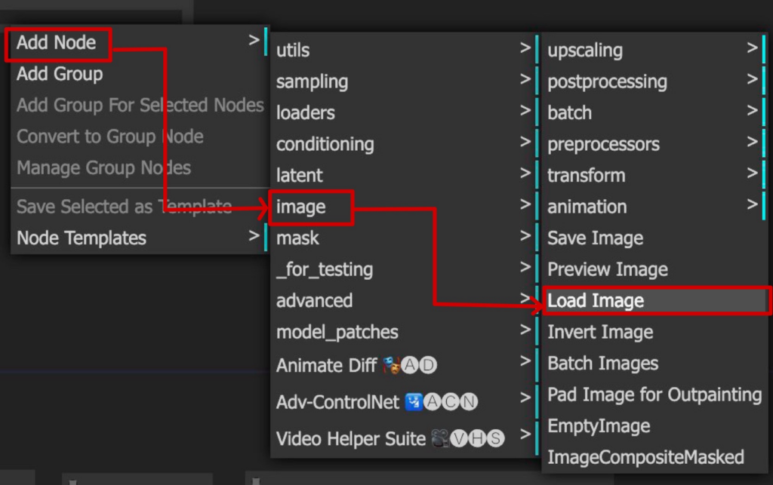The image size is (773, 485).
Task: Expand the upscaling submenu arrow
Action: [752, 50]
